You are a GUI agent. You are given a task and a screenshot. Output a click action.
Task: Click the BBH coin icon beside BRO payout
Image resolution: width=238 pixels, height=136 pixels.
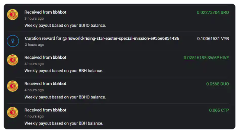[x=13, y=14]
